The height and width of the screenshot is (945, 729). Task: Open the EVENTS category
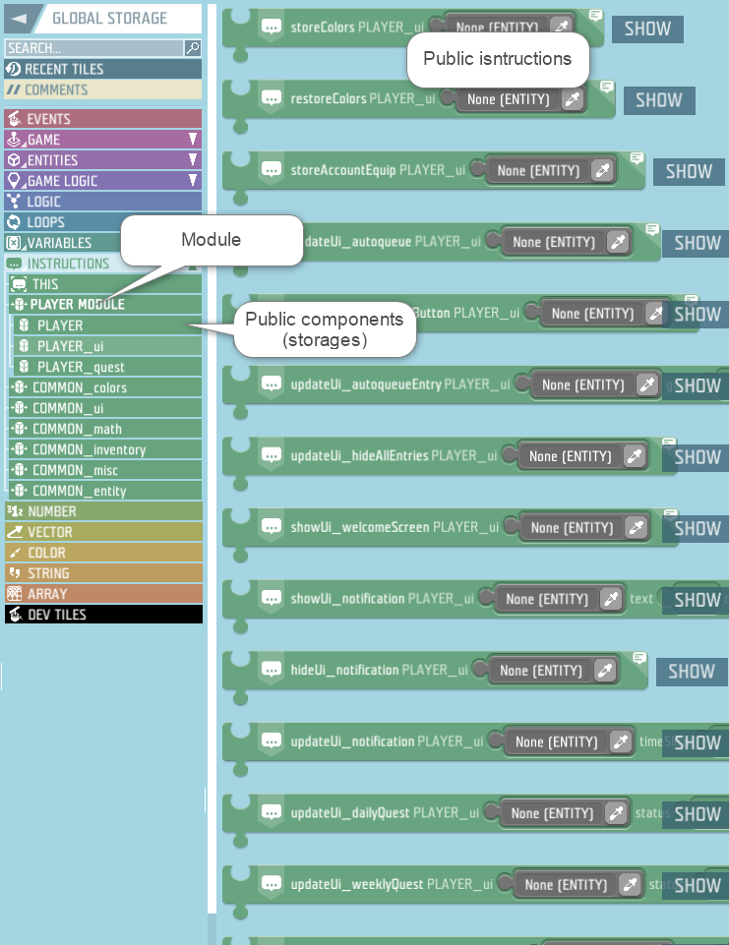(x=103, y=119)
